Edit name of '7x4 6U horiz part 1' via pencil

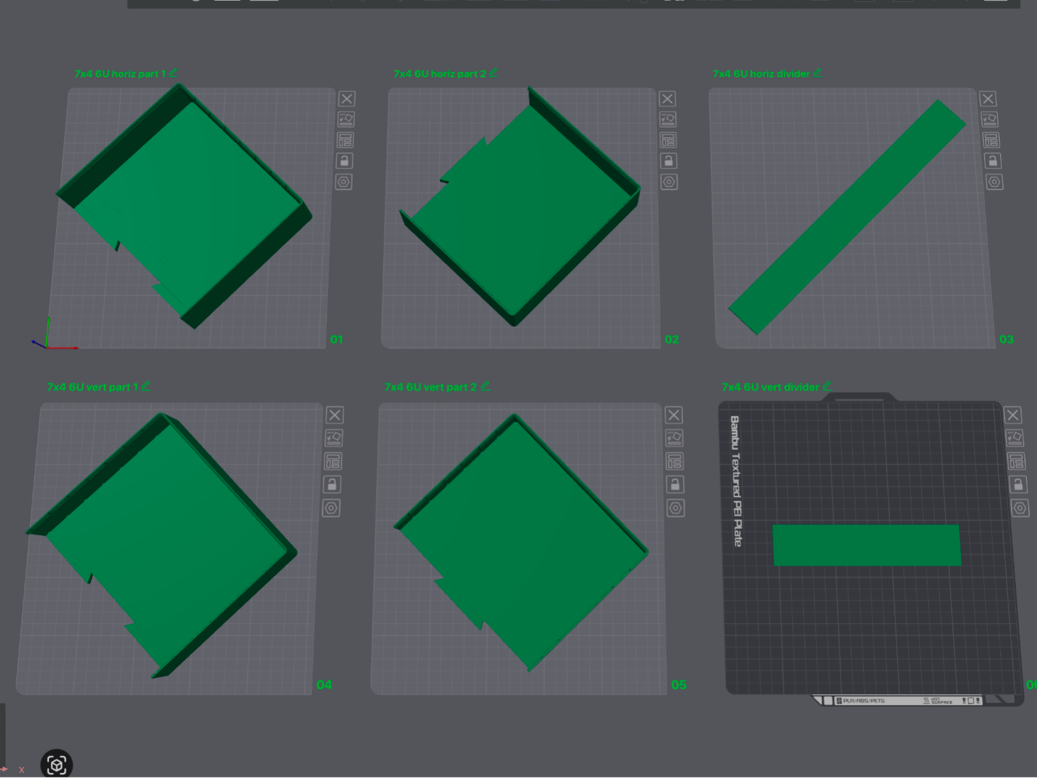point(173,73)
